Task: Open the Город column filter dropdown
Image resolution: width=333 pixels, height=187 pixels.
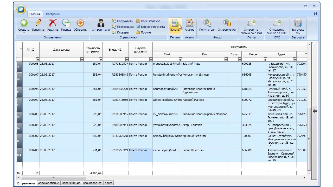Action: pyautogui.click(x=240, y=60)
